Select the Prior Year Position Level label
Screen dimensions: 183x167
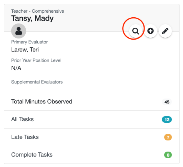(36, 60)
